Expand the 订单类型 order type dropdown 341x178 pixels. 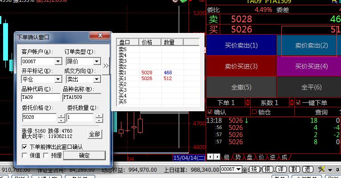pyautogui.click(x=97, y=61)
